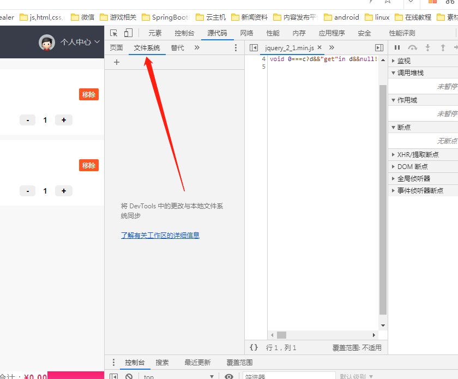This screenshot has height=379, width=458.
Task: Expand DOM 断点 section
Action: [x=423, y=166]
